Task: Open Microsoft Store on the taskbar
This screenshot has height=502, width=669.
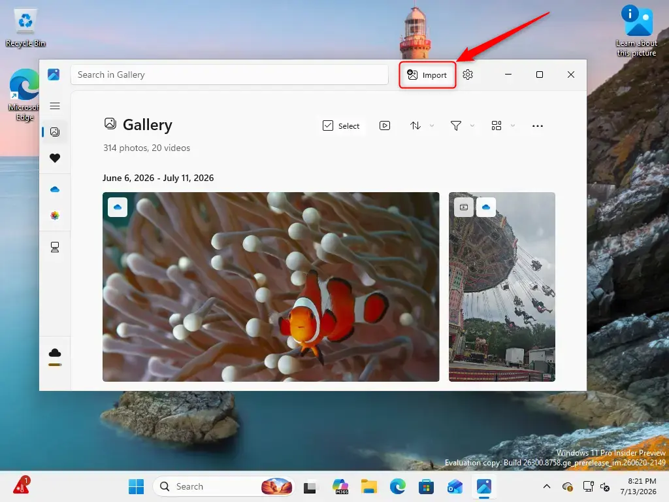Action: [x=426, y=486]
